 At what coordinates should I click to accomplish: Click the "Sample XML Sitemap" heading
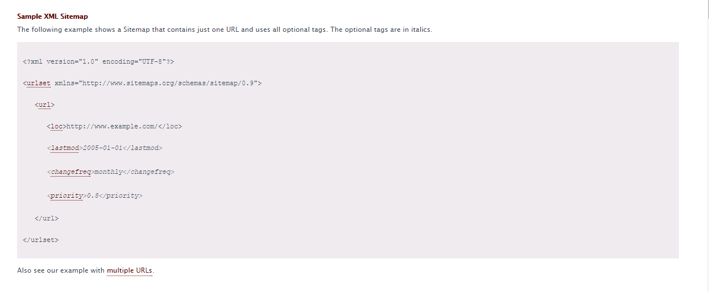pos(52,16)
